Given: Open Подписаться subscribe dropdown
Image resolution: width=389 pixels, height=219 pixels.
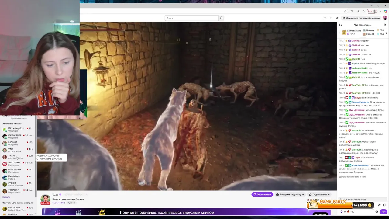Looking at the screenshot, I should [319, 194].
